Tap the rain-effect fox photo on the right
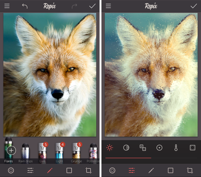 click(151, 75)
